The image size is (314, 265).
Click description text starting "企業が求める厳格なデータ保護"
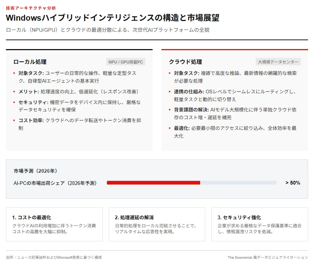pos(259,229)
